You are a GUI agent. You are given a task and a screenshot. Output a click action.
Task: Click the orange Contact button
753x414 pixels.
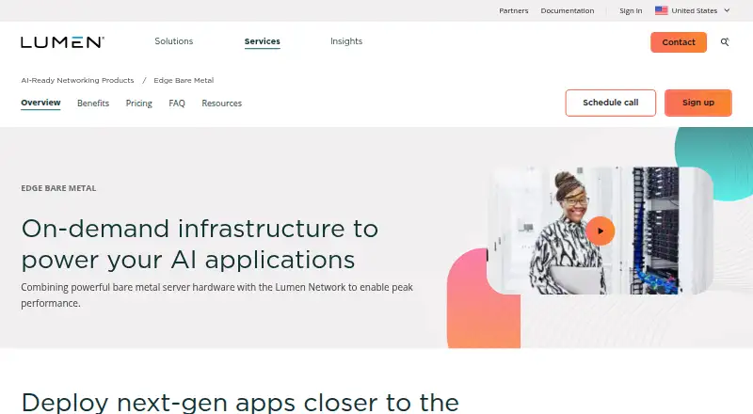(679, 42)
